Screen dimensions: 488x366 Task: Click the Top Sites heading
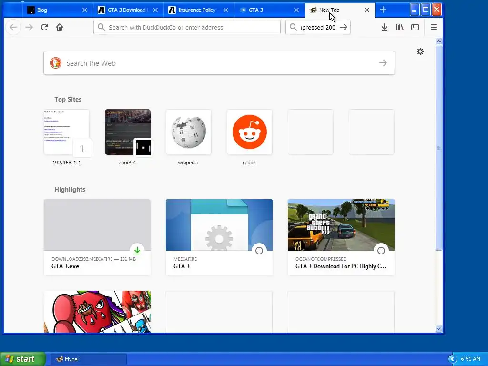68,99
